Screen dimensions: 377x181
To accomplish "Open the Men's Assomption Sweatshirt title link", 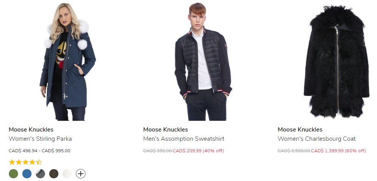I will [184, 139].
